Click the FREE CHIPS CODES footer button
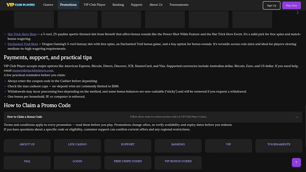Image resolution: width=306 pixels, height=172 pixels. pyautogui.click(x=127, y=163)
